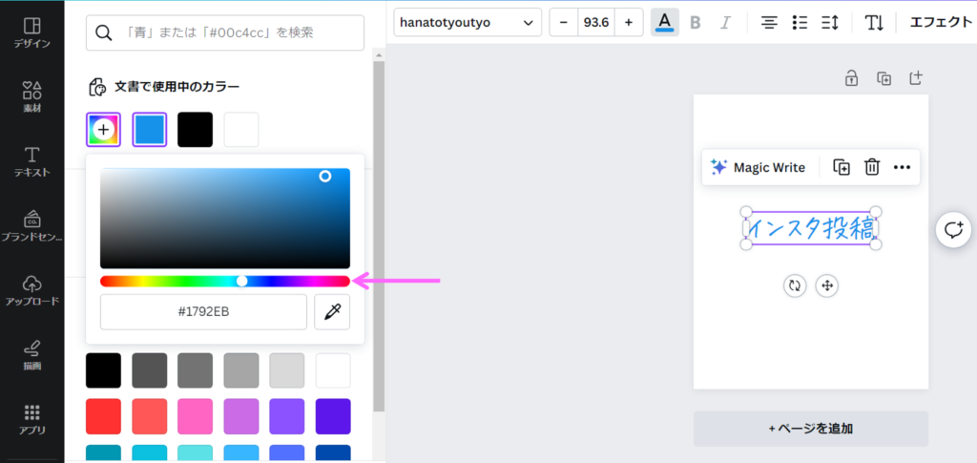Click the ページを追加 button
The height and width of the screenshot is (463, 977).
click(x=810, y=429)
